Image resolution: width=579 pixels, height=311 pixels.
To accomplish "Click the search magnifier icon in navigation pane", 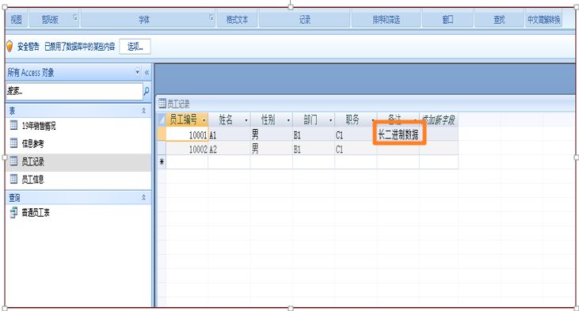I will click(147, 91).
